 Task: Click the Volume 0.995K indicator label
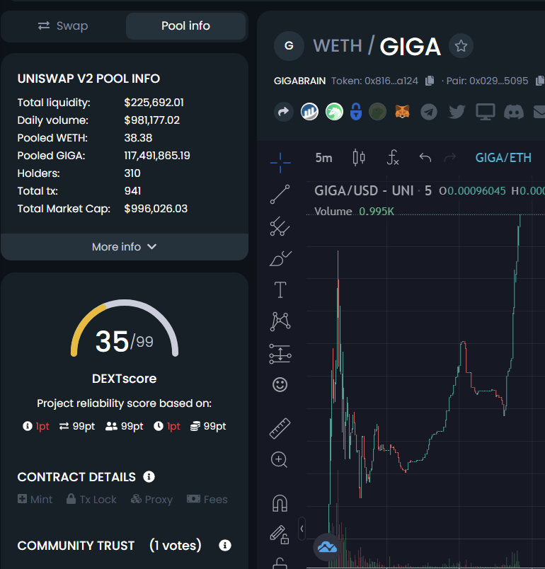354,211
